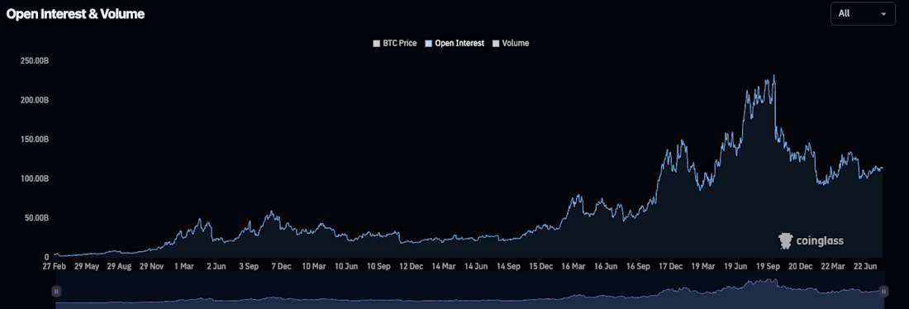909x309 pixels.
Task: Click the 200.00B axis label
Action: [35, 100]
